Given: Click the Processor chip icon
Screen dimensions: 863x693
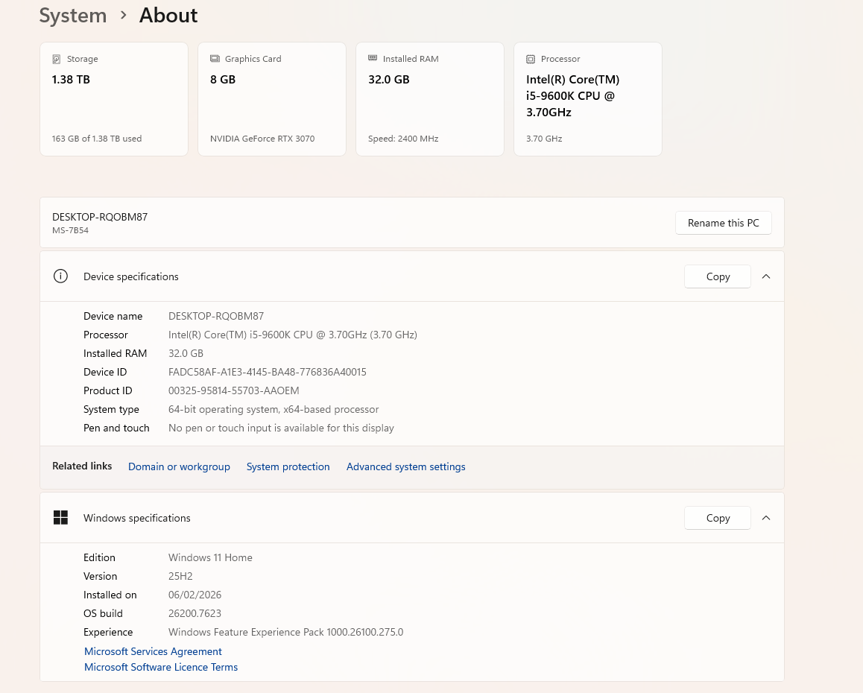Looking at the screenshot, I should point(531,59).
